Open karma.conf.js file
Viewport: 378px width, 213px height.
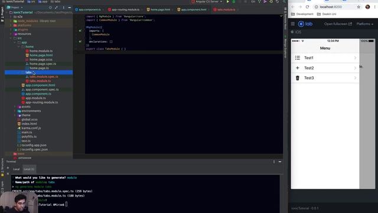coord(31,128)
